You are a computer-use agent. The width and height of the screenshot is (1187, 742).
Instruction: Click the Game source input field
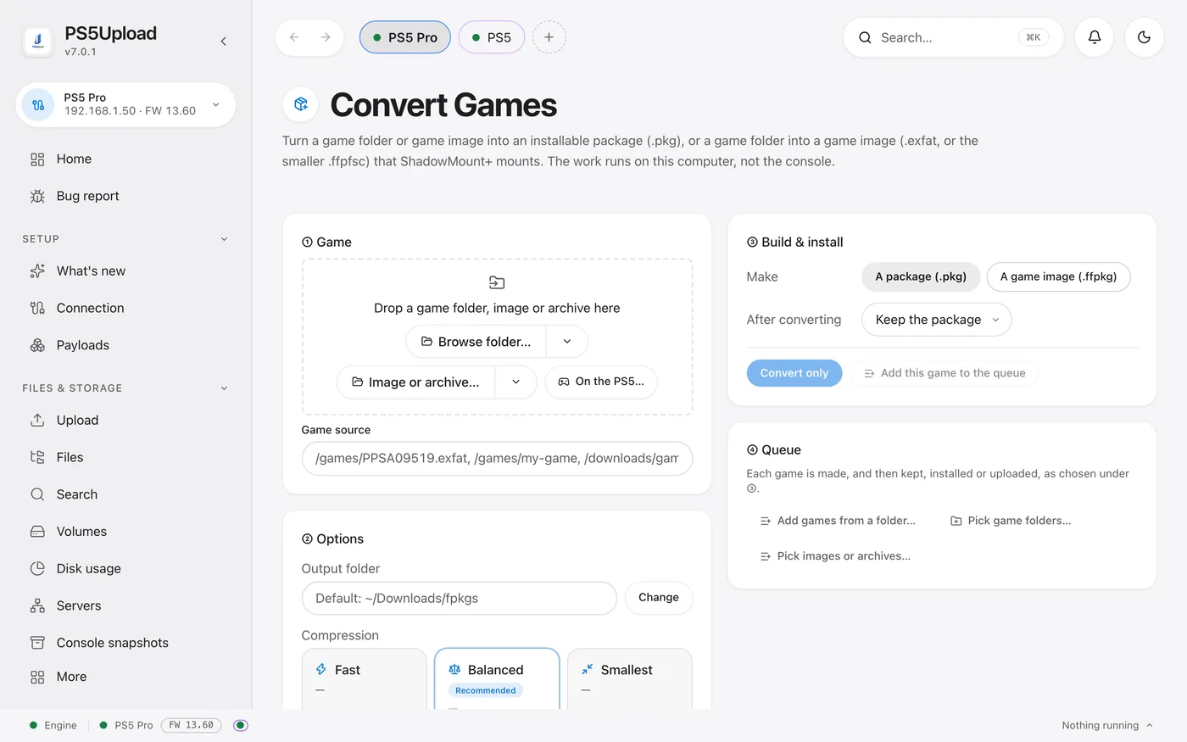(497, 458)
